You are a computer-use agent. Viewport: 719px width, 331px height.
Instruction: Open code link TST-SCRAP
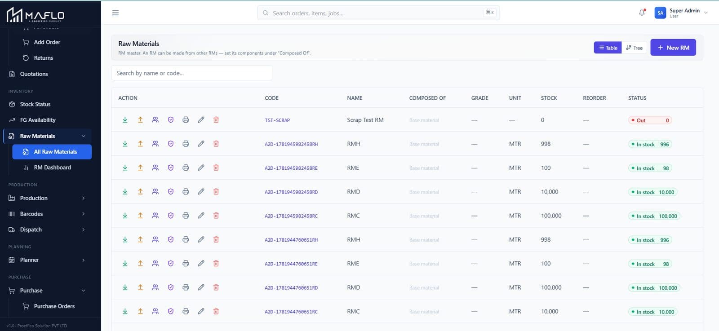277,120
